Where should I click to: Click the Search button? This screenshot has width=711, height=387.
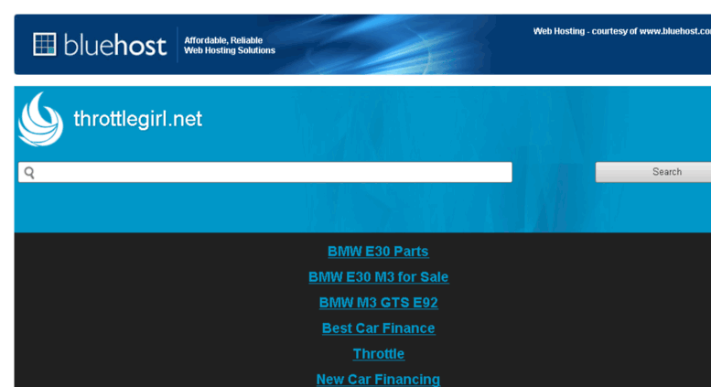[x=653, y=172]
